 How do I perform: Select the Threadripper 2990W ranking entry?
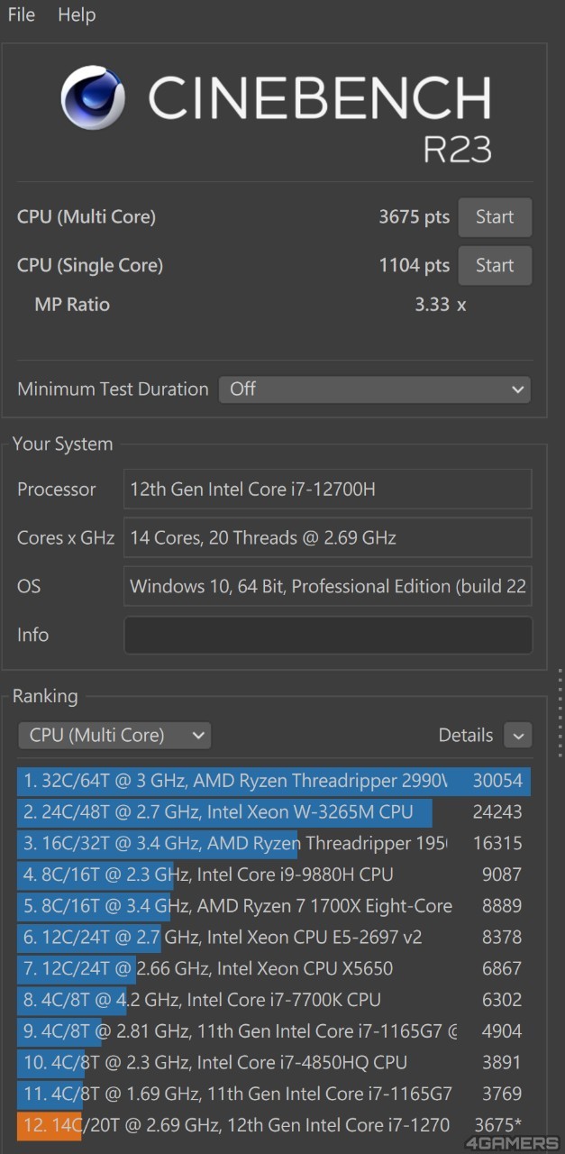pos(274,781)
